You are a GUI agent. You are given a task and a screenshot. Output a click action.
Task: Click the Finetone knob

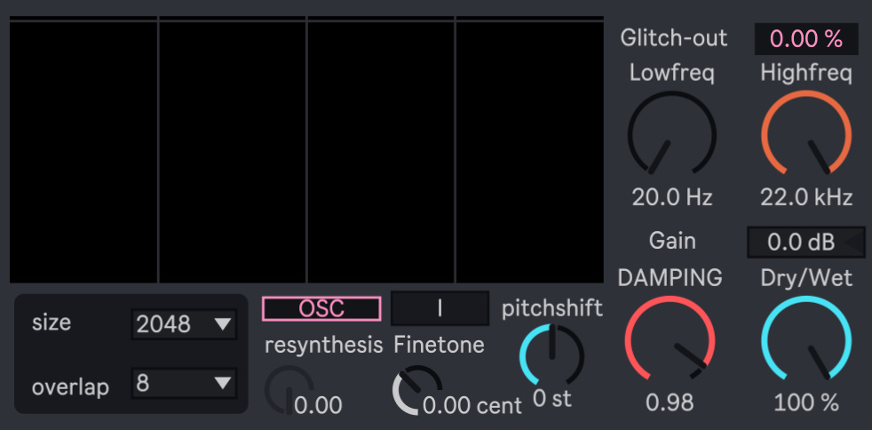416,391
